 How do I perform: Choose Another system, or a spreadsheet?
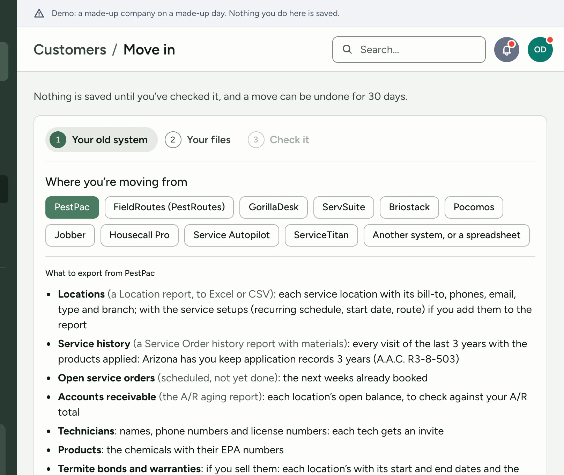point(447,235)
